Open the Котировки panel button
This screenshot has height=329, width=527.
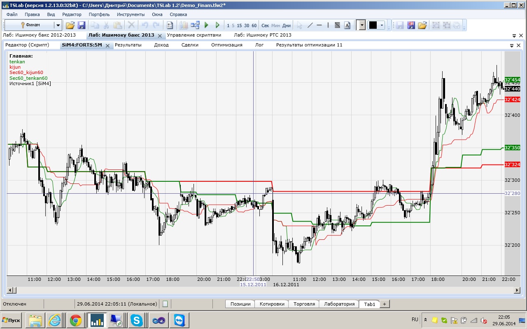coord(272,304)
